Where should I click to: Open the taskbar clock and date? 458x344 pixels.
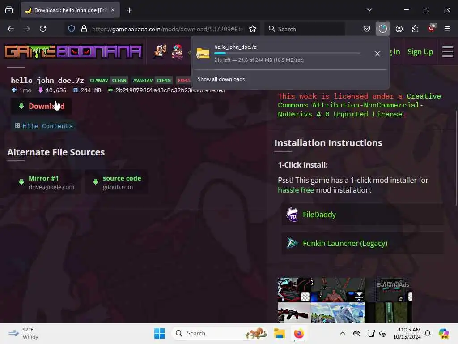pyautogui.click(x=407, y=333)
